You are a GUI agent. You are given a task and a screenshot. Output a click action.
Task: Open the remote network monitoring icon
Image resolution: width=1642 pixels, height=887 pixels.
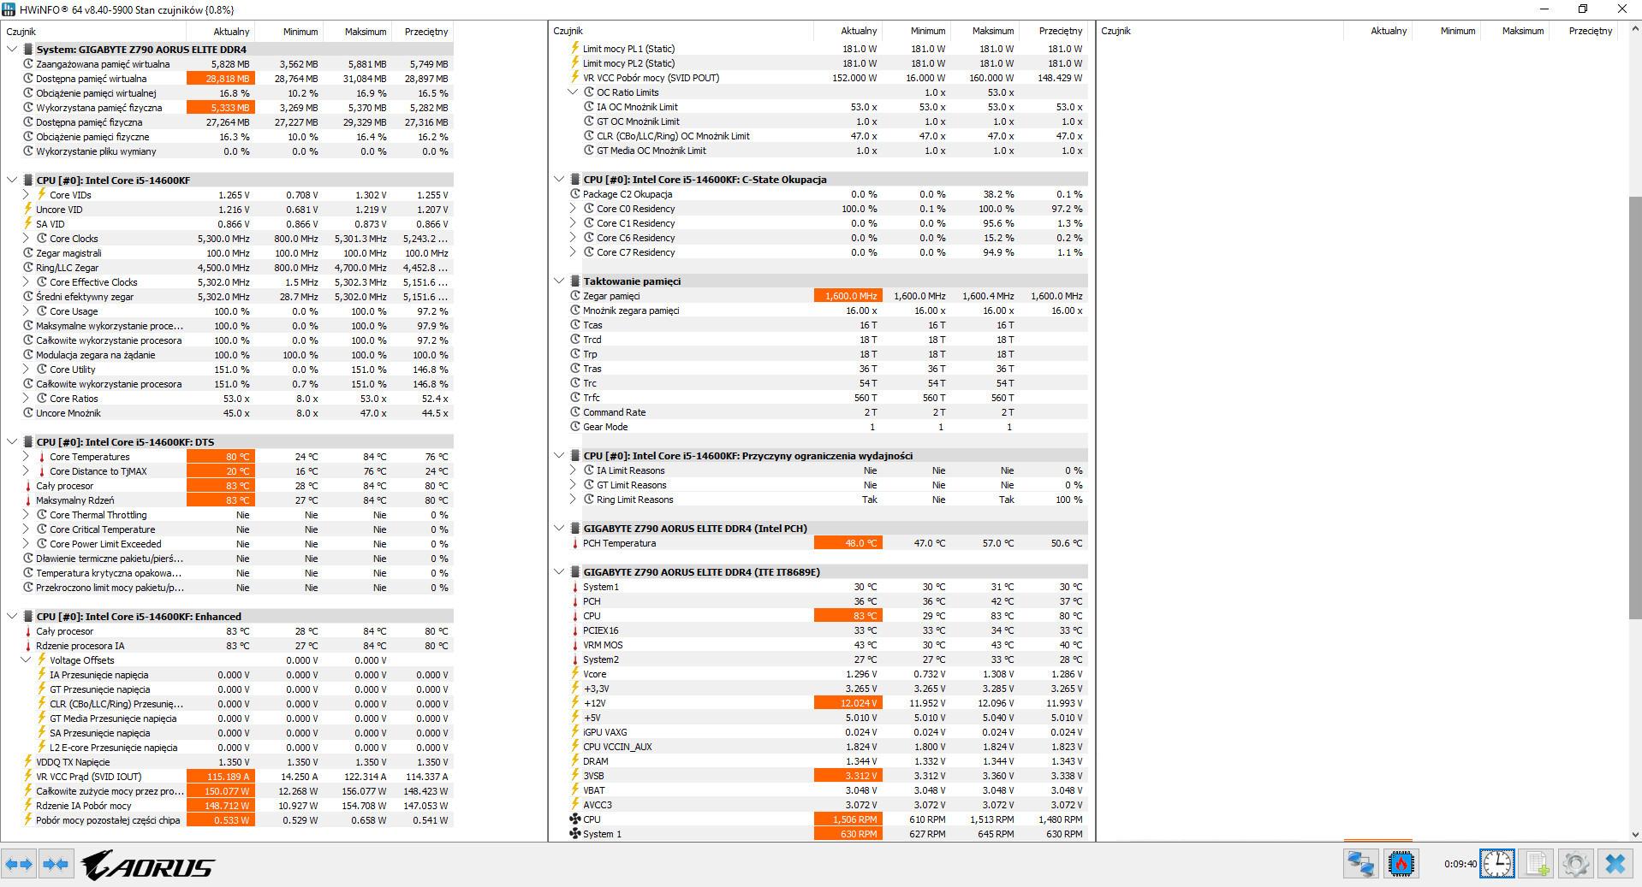pyautogui.click(x=1360, y=864)
